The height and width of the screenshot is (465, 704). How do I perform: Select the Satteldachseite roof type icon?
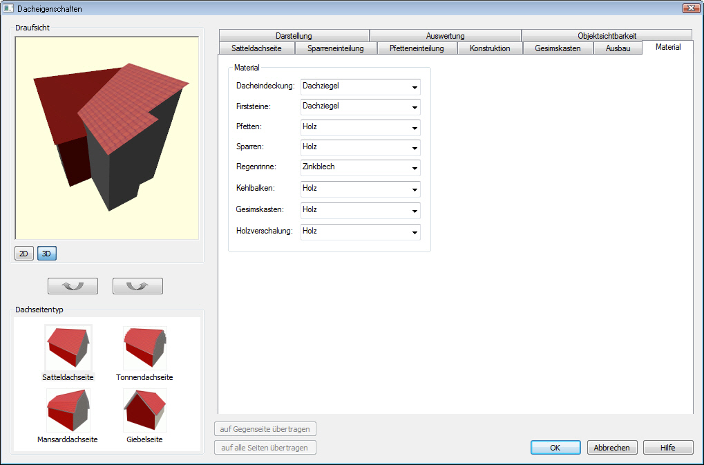pos(68,348)
